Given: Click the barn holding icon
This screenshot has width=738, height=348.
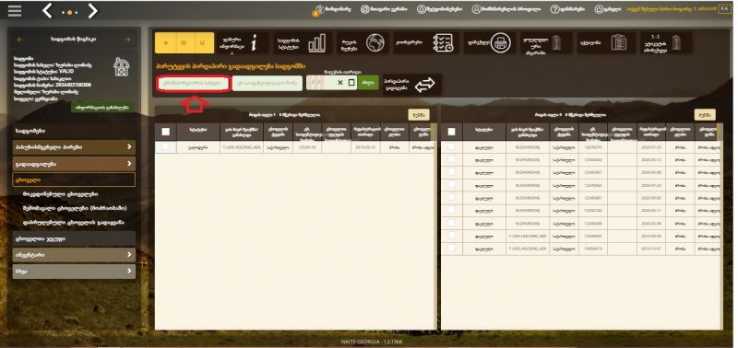Looking at the screenshot, I should point(121,67).
